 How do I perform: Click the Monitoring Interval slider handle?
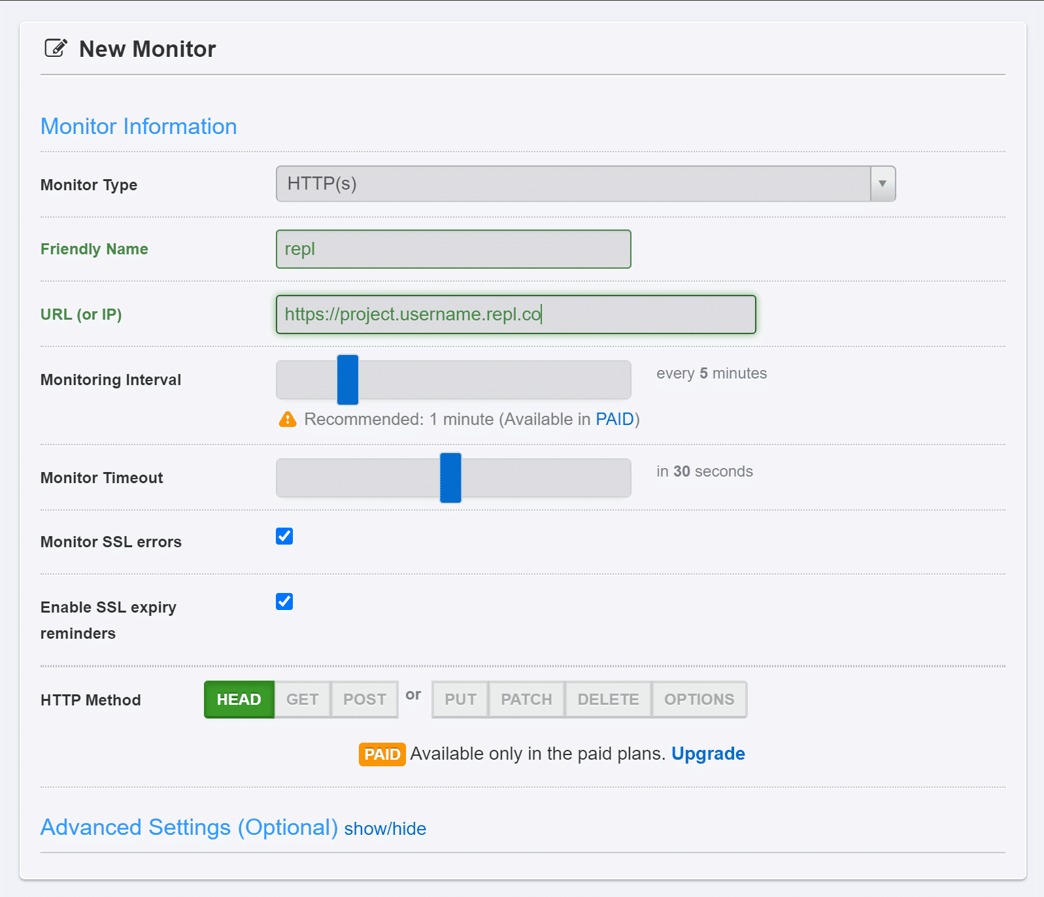tap(348, 380)
